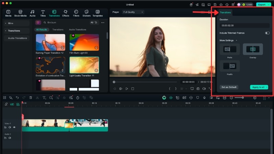Select the Overlap transition mode
The height and width of the screenshot is (154, 274).
tap(253, 49)
